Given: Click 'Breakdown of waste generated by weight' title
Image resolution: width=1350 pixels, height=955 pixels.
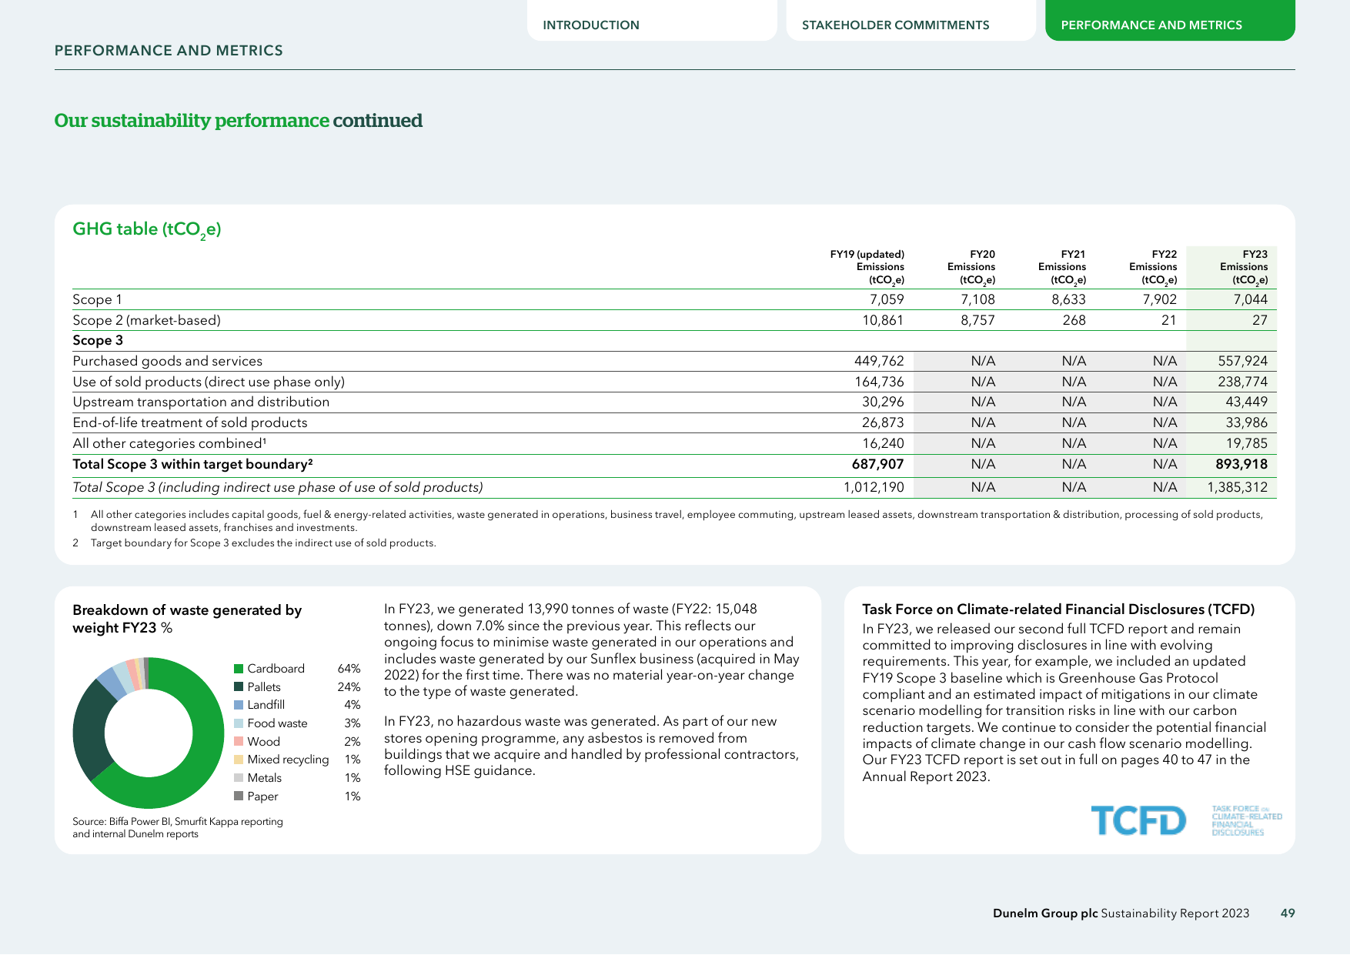Looking at the screenshot, I should (x=187, y=619).
